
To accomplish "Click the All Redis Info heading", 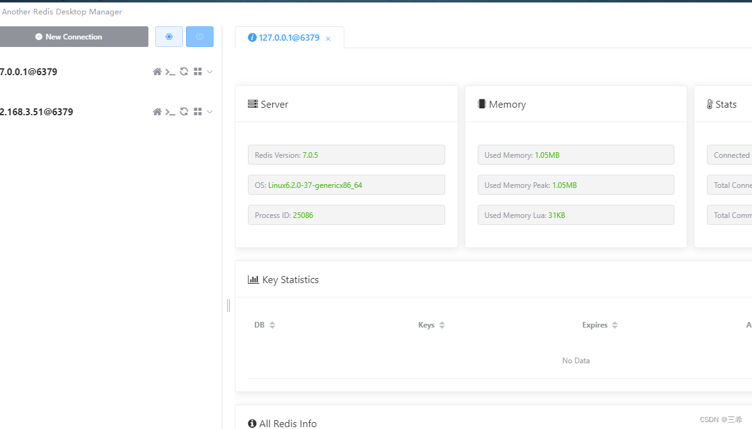I will 288,424.
